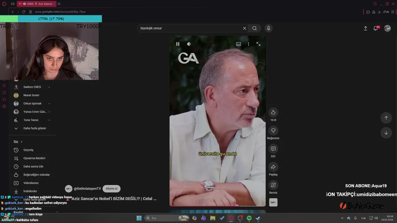Viewport: 397px width, 223px height.
Task: Switch the TUR input language
Action: 363,218
